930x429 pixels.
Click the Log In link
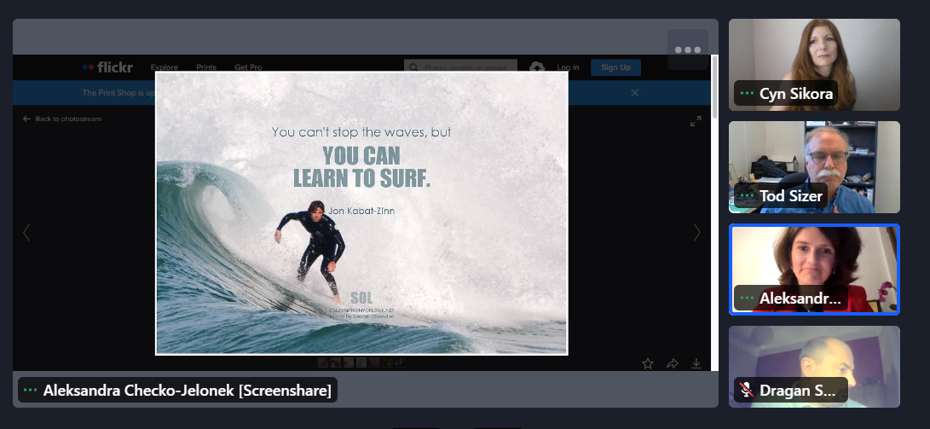point(568,67)
